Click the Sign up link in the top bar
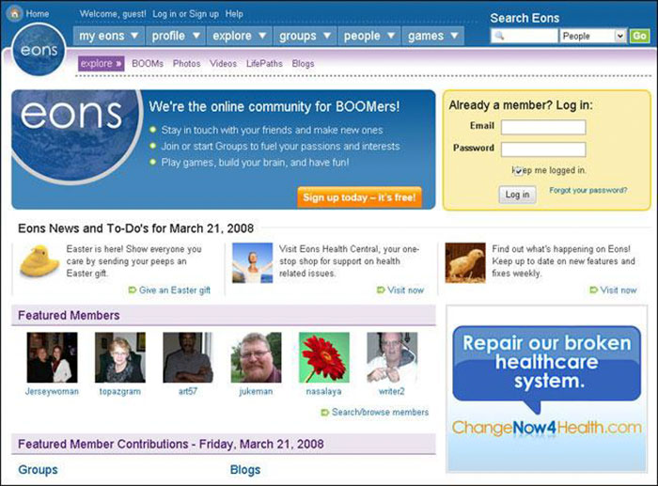658x486 pixels. tap(204, 14)
